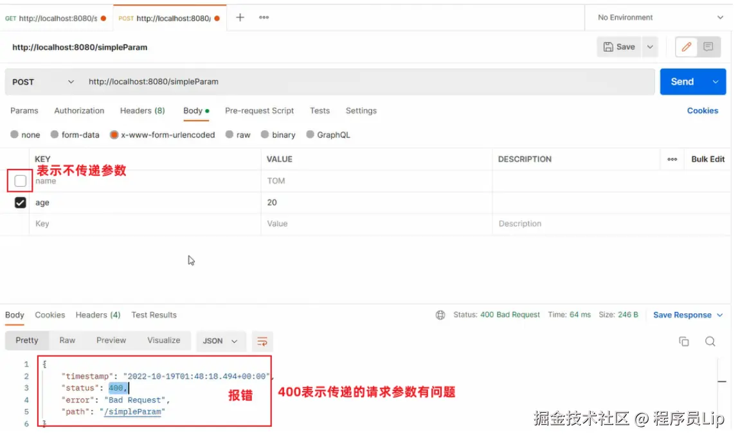Viewport: 738px width, 441px height.
Task: Click the empty Key input field
Action: click(145, 224)
